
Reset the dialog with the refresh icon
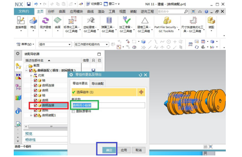tap(140, 75)
